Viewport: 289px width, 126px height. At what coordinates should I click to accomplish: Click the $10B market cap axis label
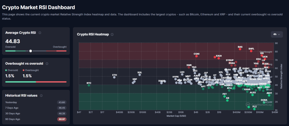pyautogui.click(x=181, y=112)
